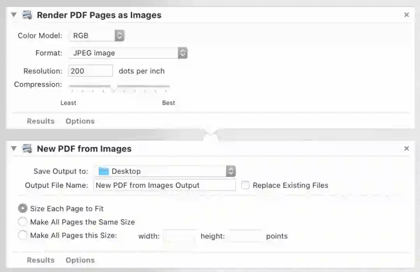Viewport: 420px width, 272px height.
Task: Collapse the Render PDF Pages as Images action
Action: point(14,15)
